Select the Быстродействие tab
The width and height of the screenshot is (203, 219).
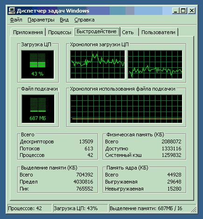97,32
